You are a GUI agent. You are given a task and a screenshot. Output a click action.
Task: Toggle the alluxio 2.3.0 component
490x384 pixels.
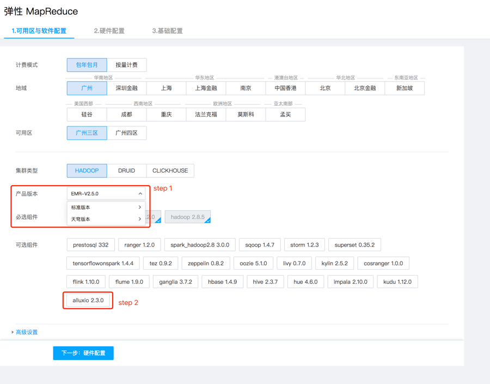click(88, 300)
